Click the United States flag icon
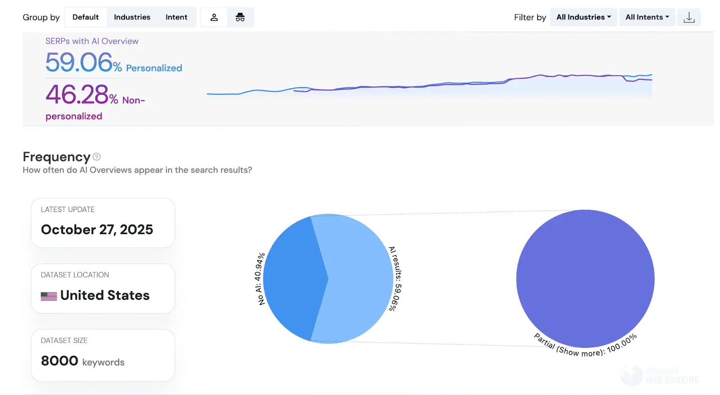This screenshot has width=720, height=395. pos(49,296)
